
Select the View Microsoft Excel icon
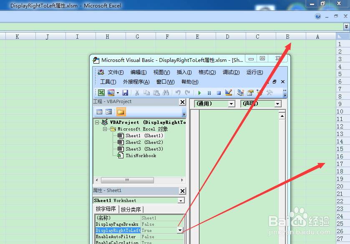(x=101, y=92)
